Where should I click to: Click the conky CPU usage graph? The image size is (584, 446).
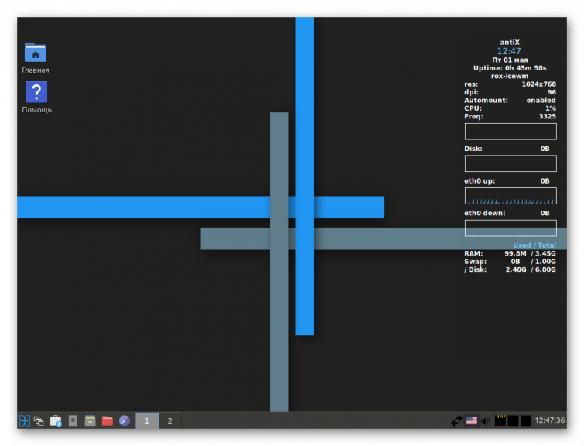point(510,131)
